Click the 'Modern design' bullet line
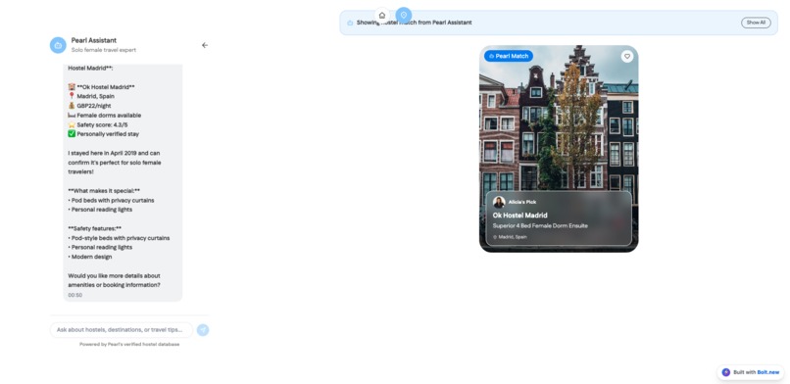 tap(90, 257)
